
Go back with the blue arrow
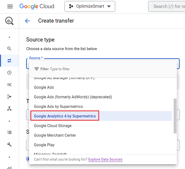(x=27, y=21)
